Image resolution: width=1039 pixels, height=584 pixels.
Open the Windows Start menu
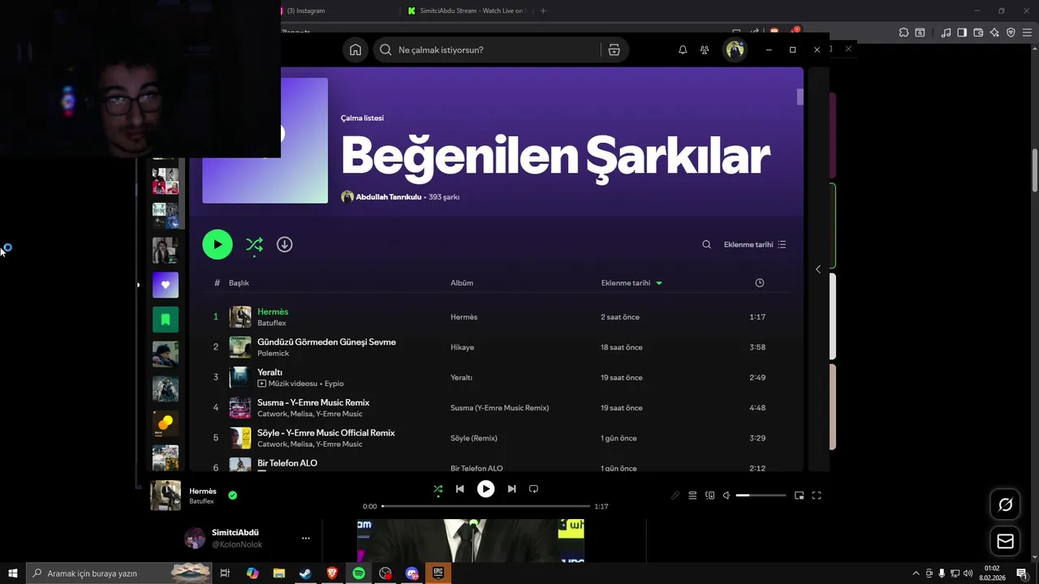pos(13,573)
